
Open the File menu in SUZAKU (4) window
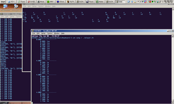coord(33,33)
